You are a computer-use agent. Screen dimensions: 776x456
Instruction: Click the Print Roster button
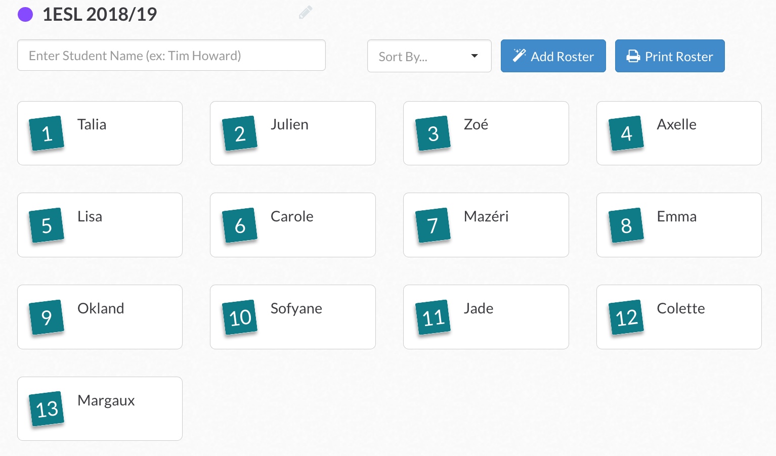point(669,56)
